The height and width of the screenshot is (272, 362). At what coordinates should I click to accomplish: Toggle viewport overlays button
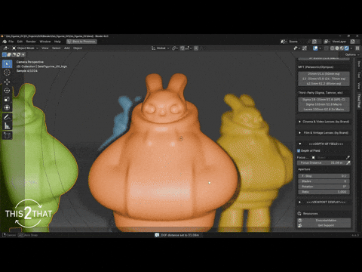point(315,48)
